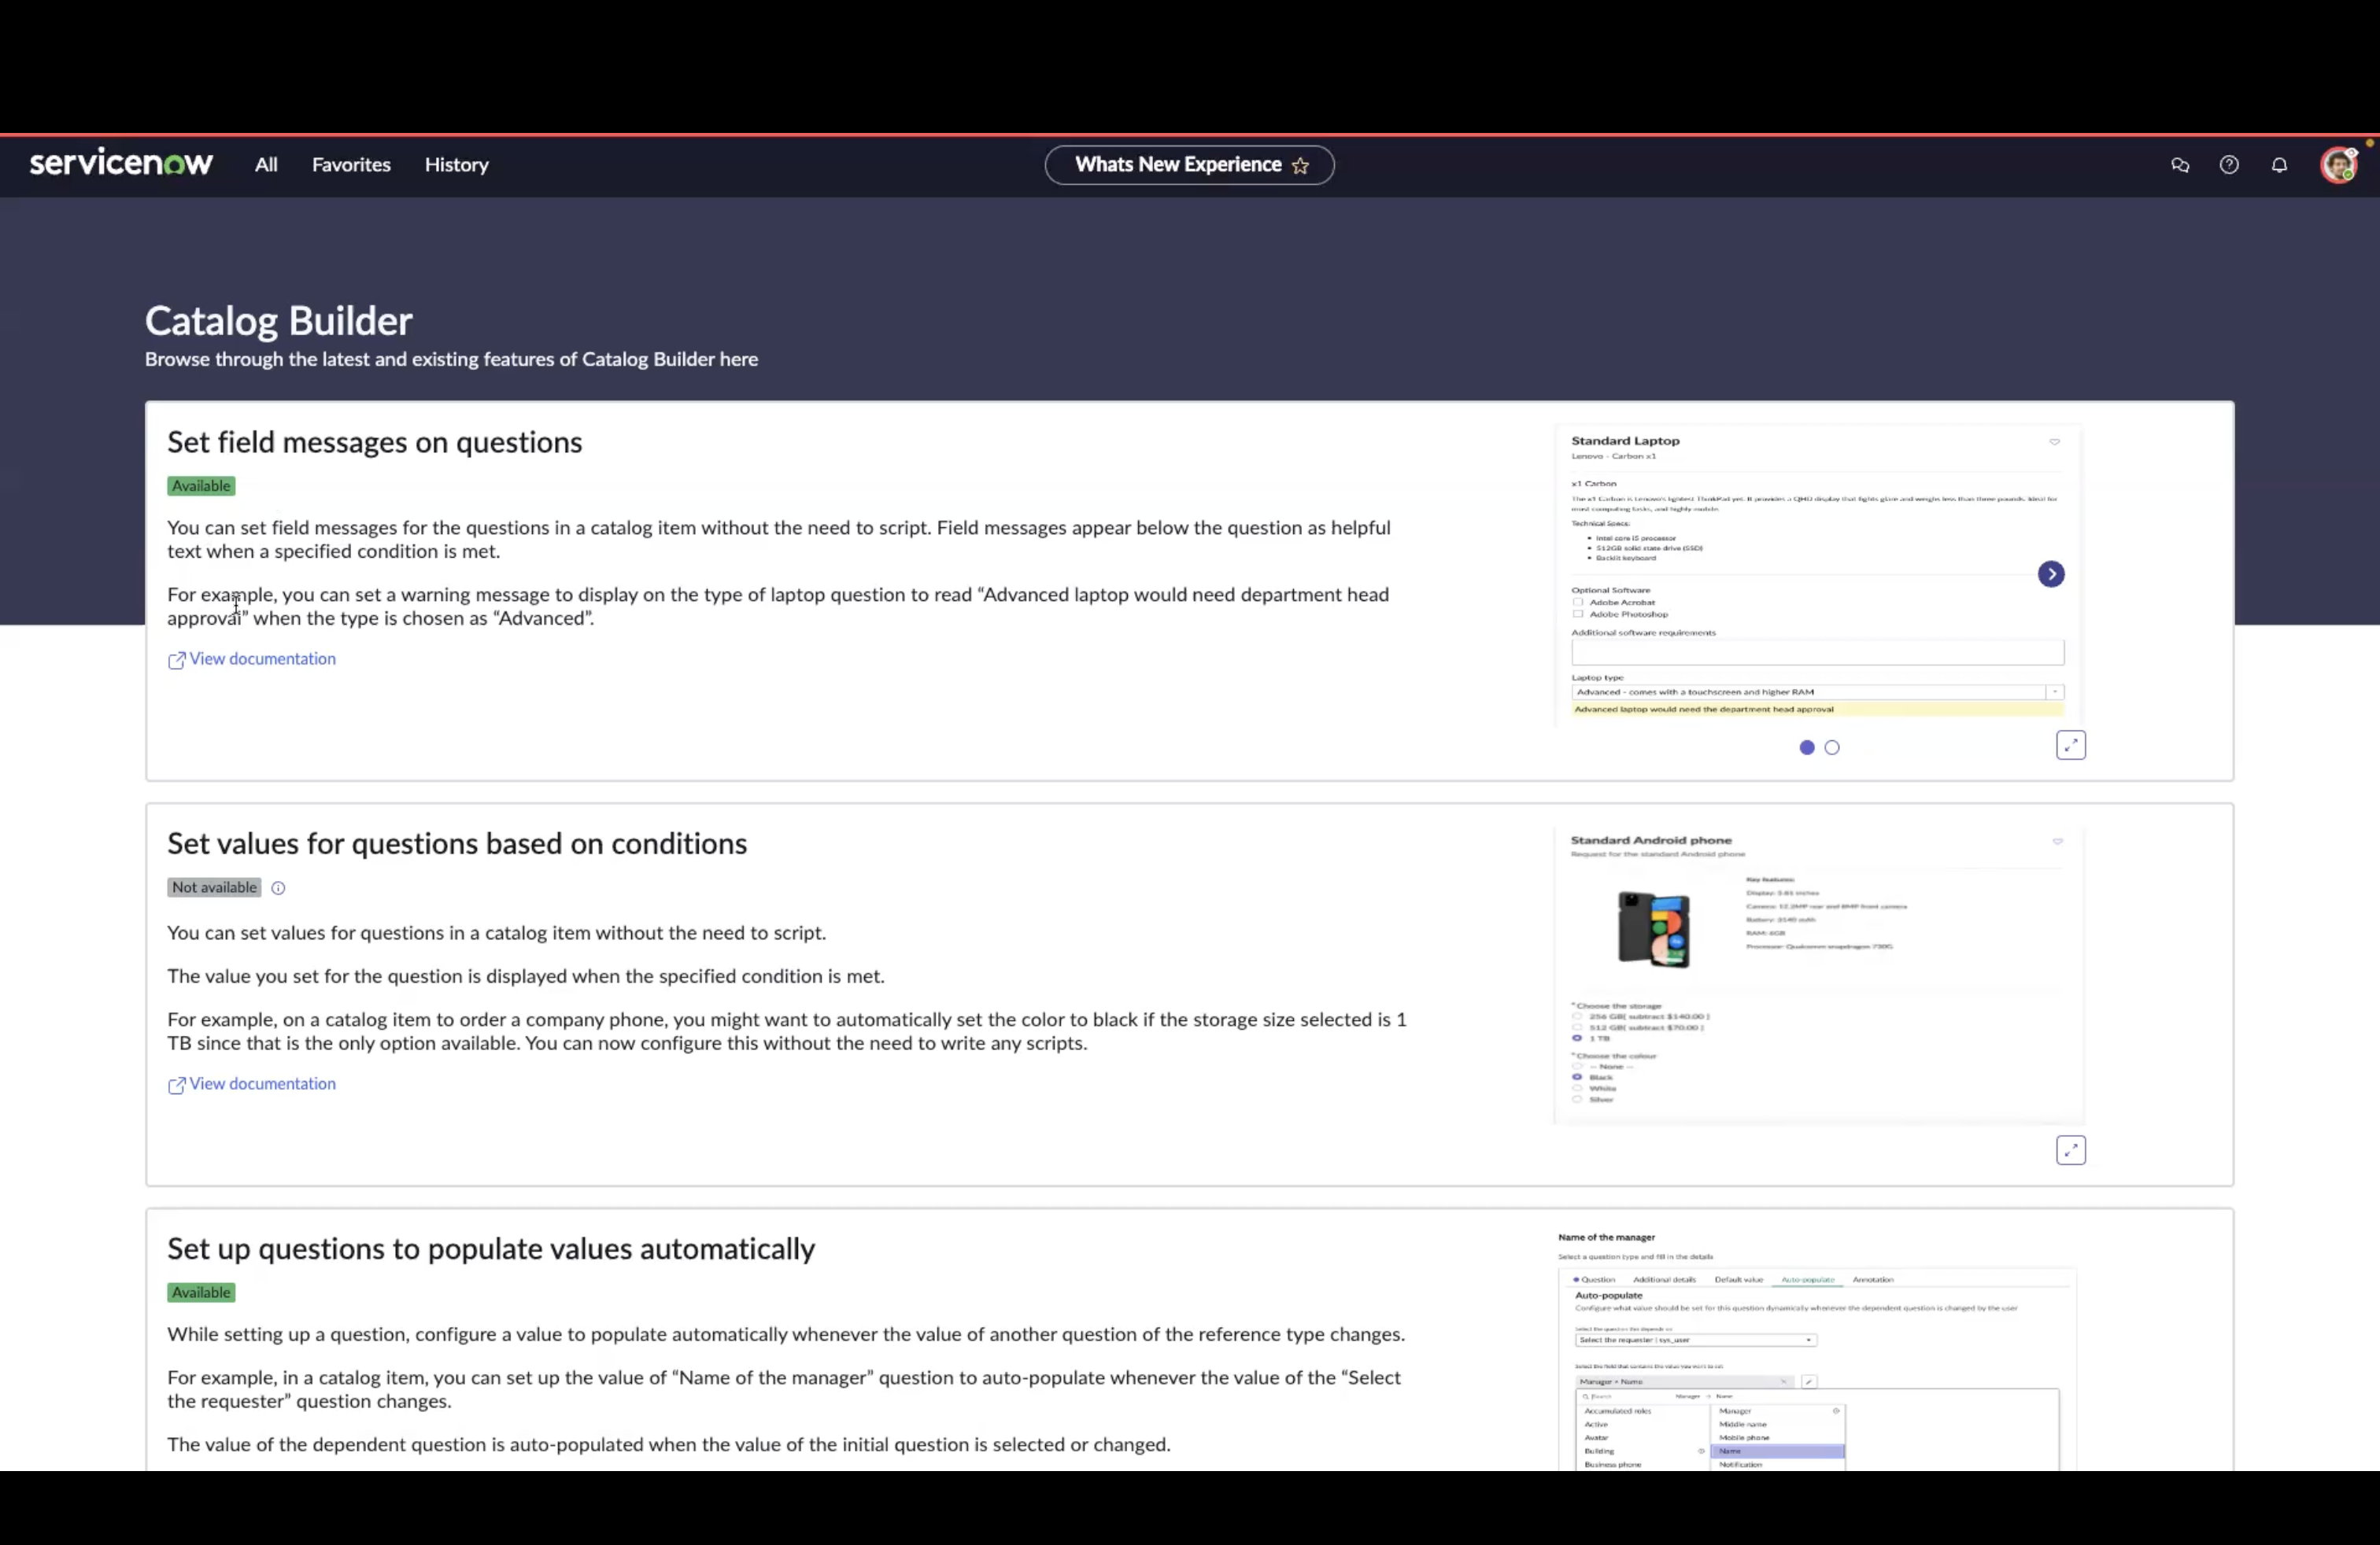Open the help question mark icon
This screenshot has height=1545, width=2380.
coord(2229,165)
